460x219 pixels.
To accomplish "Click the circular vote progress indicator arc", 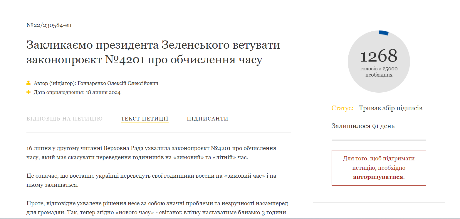I will pyautogui.click(x=384, y=33).
